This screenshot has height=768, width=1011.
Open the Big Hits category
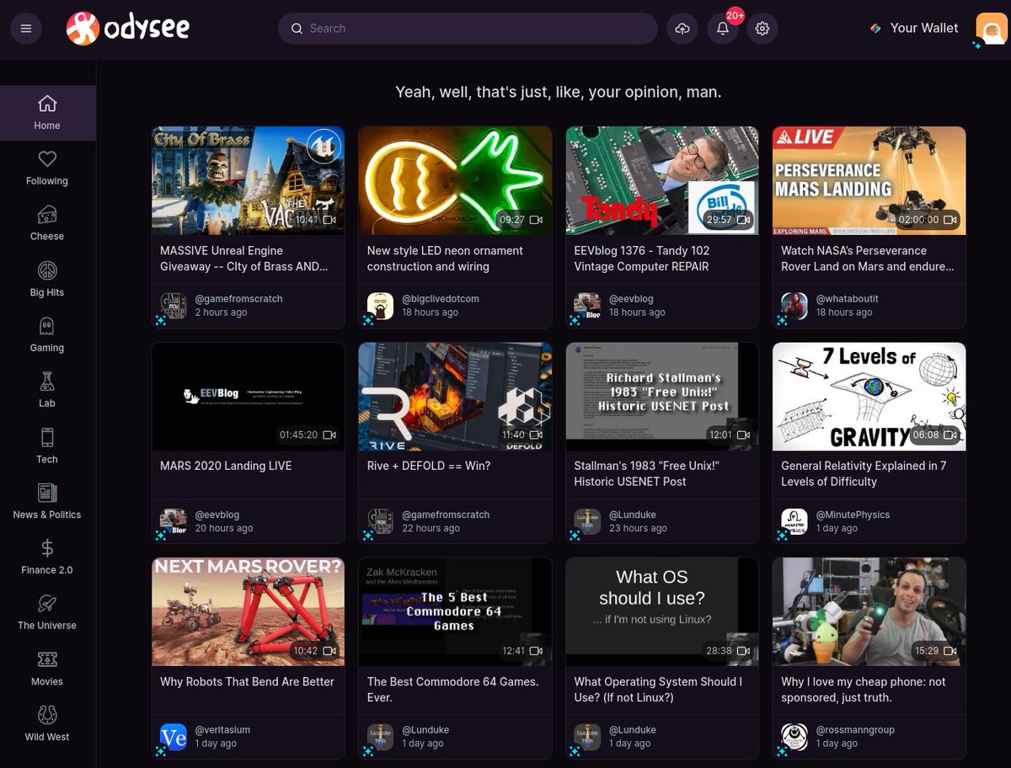point(47,280)
